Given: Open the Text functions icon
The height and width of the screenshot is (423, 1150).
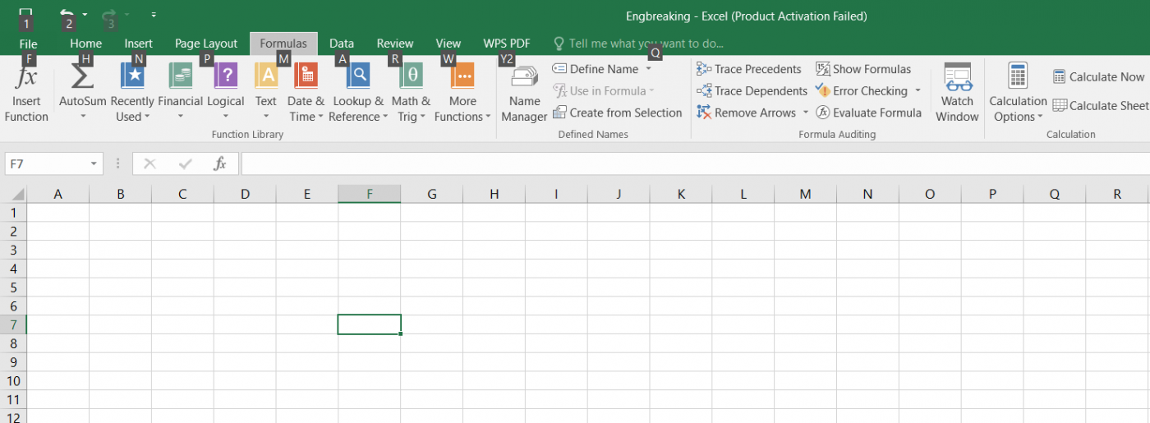Looking at the screenshot, I should [266, 77].
